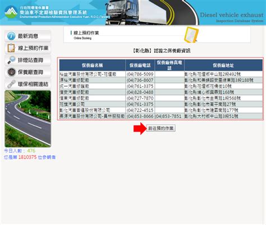The image size is (266, 225).
Task: Select fax number (04)853-7851
Action: point(168,116)
